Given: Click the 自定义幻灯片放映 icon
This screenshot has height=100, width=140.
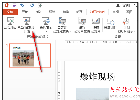Looking at the screenshot, I should click(x=62, y=21).
